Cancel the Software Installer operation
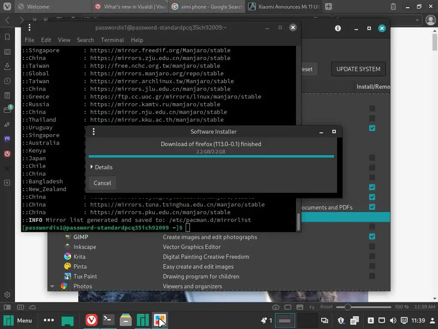 pos(102,183)
